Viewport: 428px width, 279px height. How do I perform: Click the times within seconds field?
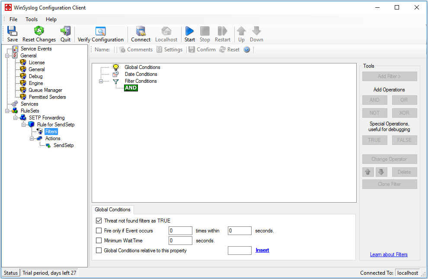(240, 231)
